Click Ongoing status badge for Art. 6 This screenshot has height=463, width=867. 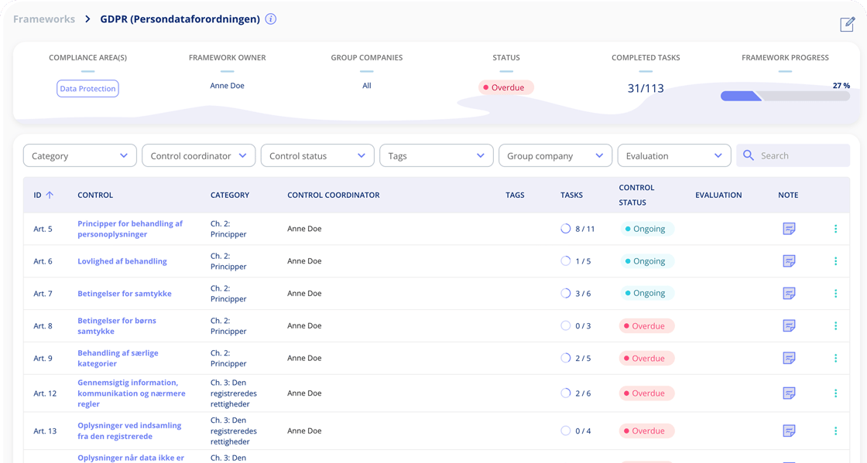[647, 261]
